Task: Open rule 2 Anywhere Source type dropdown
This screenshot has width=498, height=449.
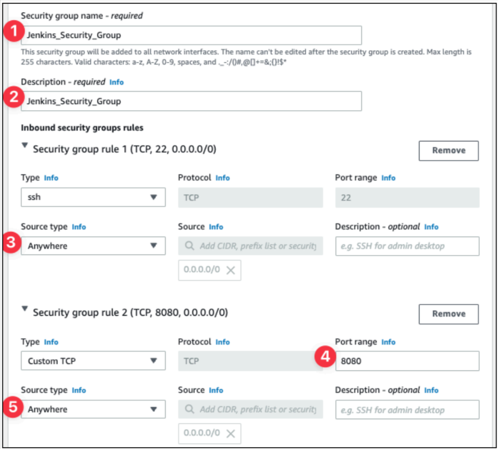Action: coord(93,409)
